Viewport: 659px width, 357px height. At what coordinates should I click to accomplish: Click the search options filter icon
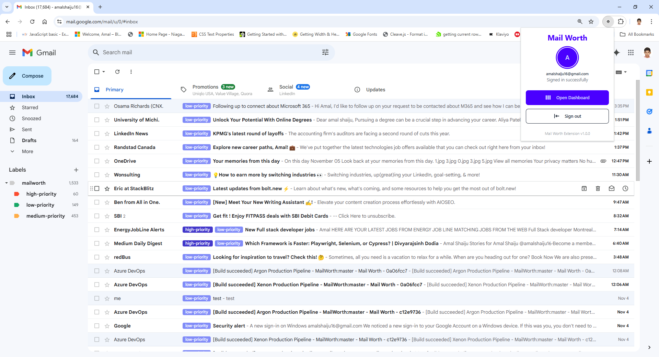click(x=325, y=52)
